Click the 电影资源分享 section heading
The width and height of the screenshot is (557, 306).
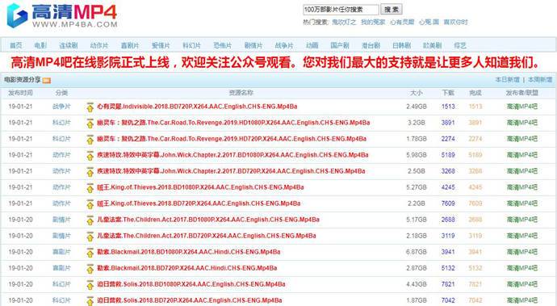coord(23,80)
